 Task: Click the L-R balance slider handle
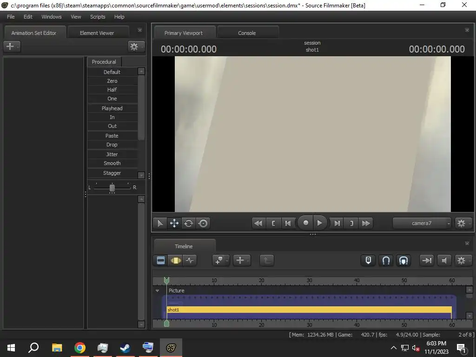point(112,188)
